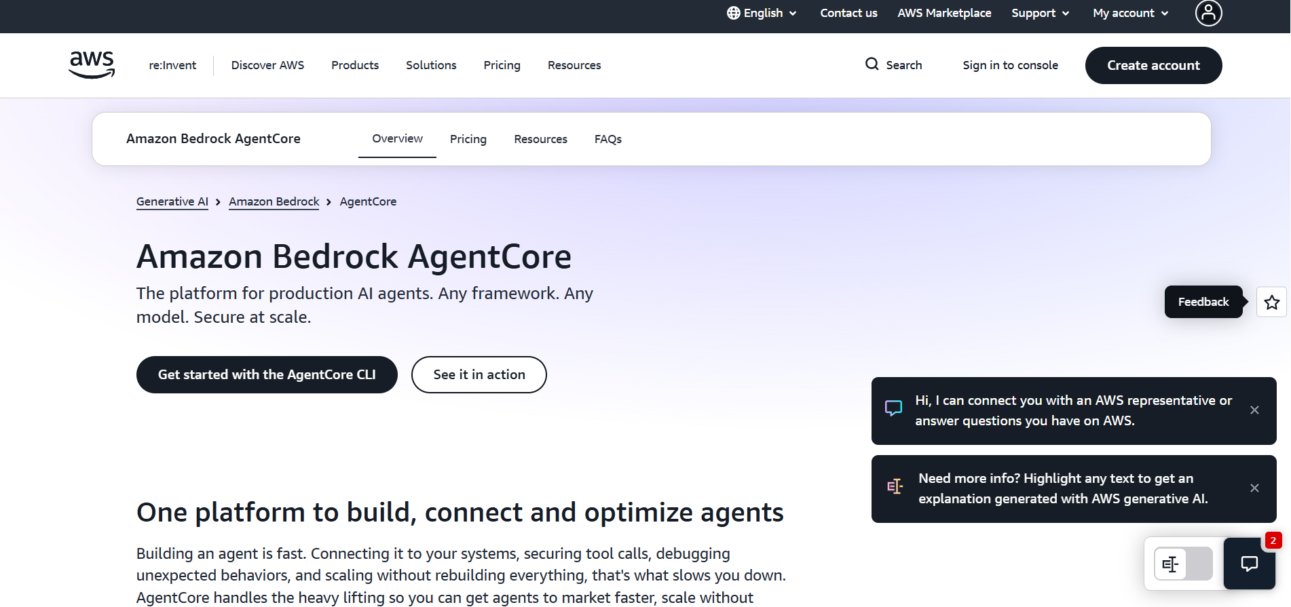Image resolution: width=1291 pixels, height=607 pixels.
Task: Click the Amazon Bedrock AgentCore main heading
Action: click(354, 256)
